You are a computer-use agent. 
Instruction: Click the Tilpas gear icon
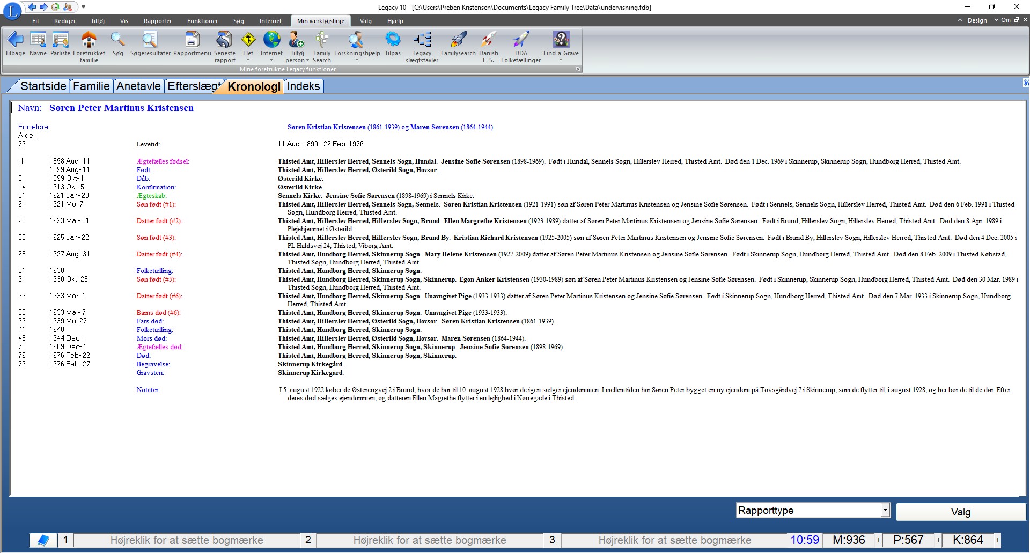(x=393, y=40)
